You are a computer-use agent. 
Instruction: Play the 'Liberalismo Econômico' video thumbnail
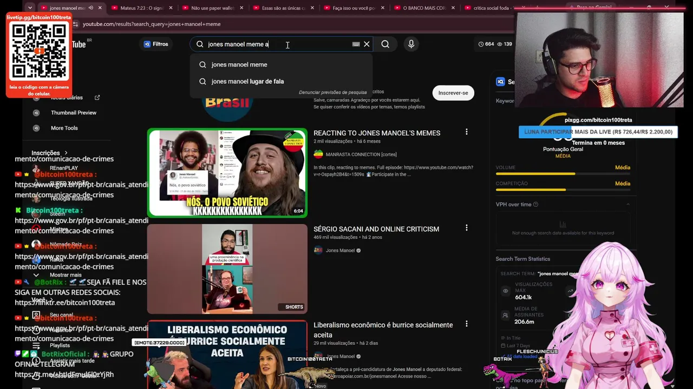[227, 354]
